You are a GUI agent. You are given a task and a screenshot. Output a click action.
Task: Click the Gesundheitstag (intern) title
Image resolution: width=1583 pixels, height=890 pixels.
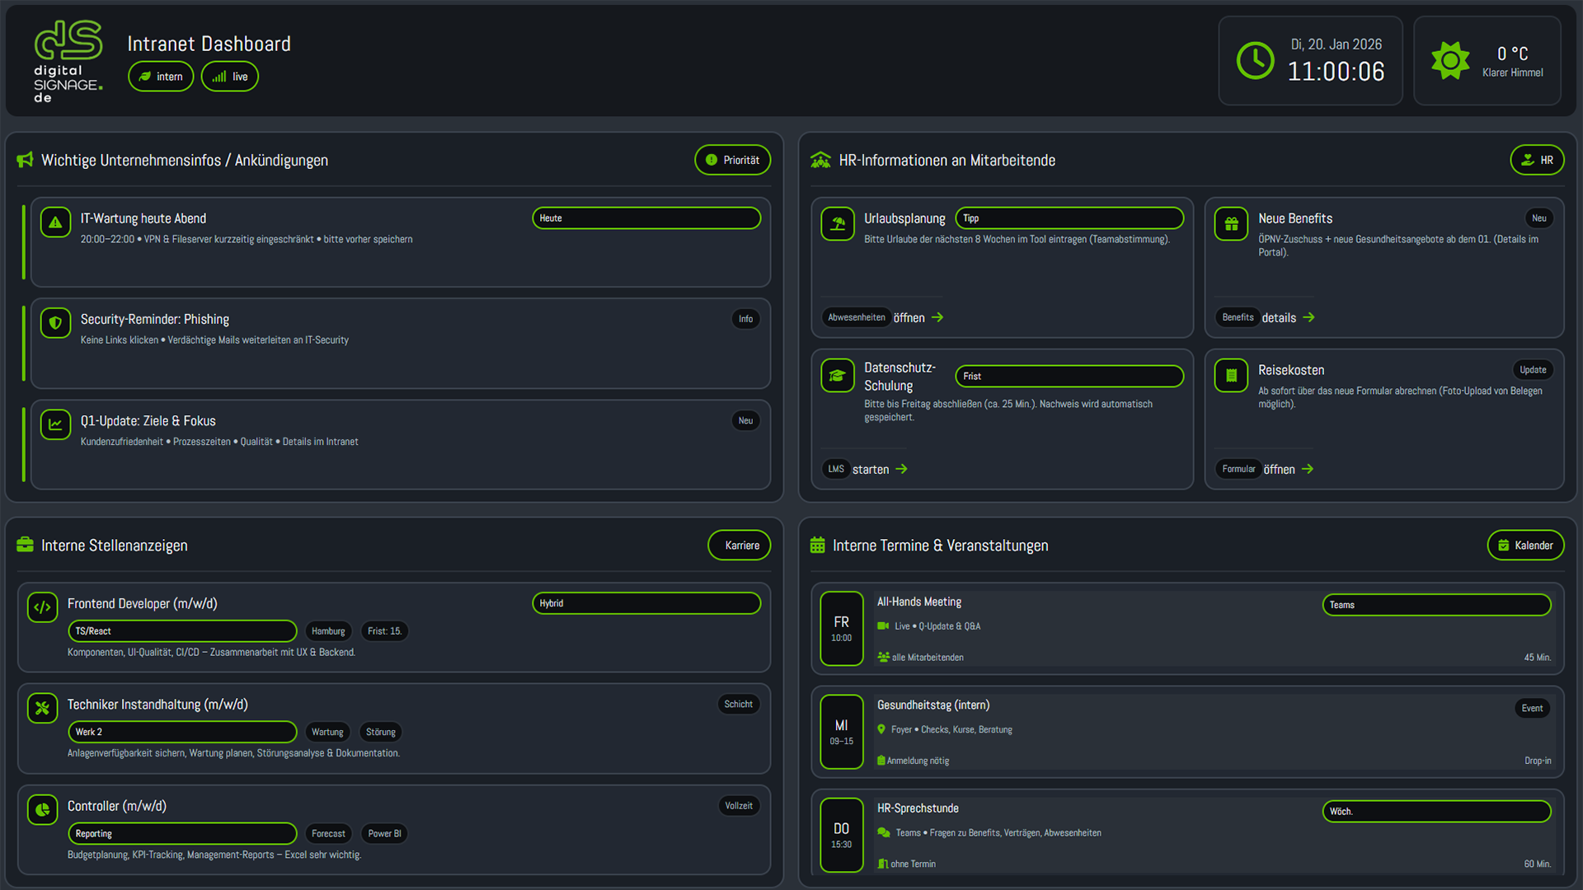point(932,705)
